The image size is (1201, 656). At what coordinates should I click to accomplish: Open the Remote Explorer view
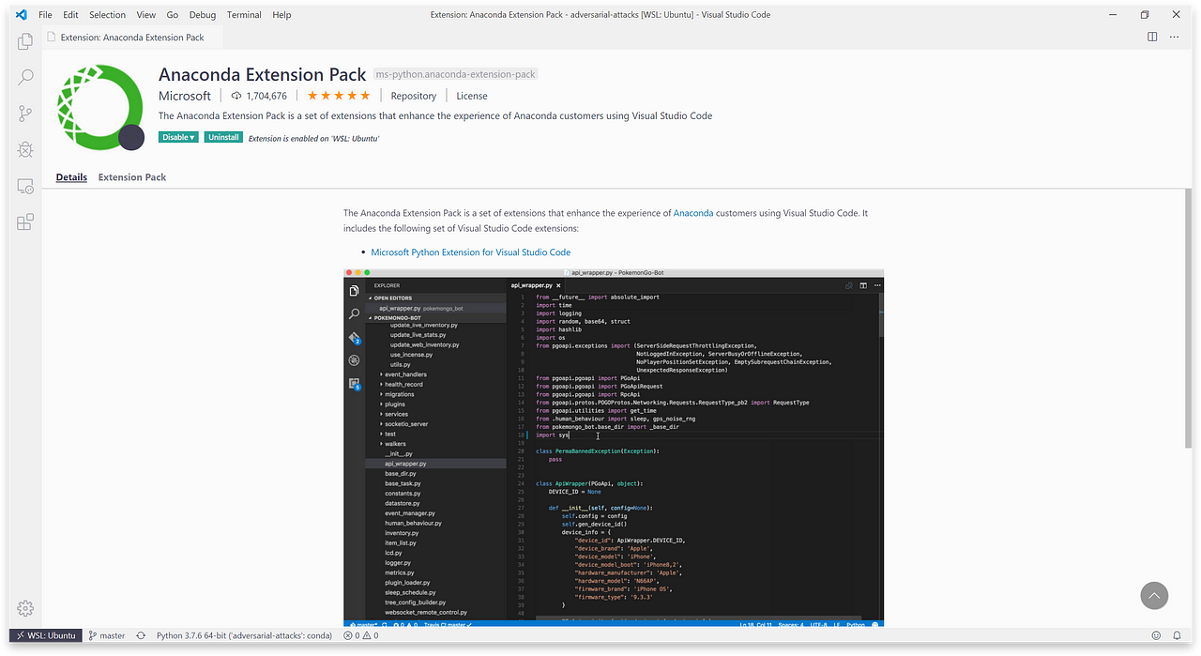tap(25, 186)
